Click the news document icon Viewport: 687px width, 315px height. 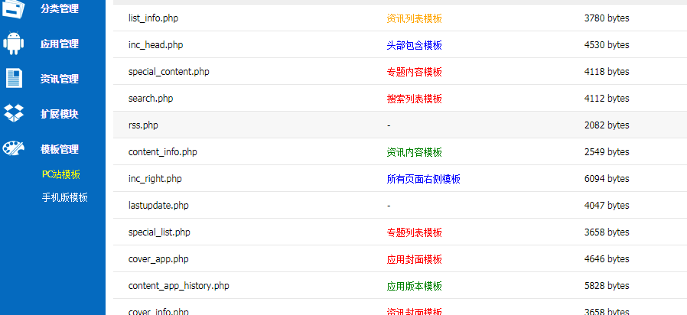click(x=15, y=79)
